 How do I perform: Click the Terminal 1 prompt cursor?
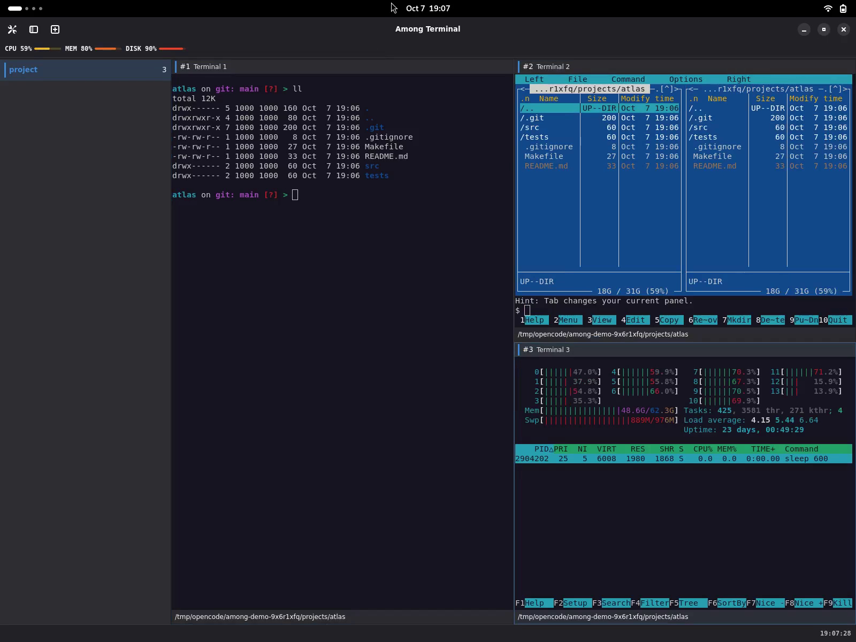tap(295, 195)
